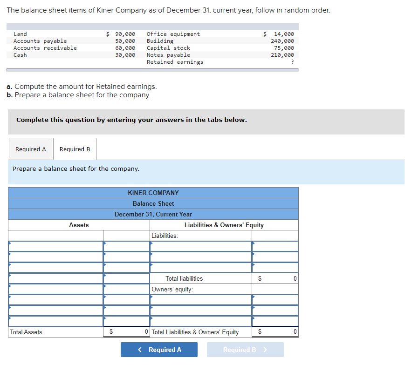Click the Required A navigation button
This screenshot has width=405, height=371.
[x=159, y=350]
